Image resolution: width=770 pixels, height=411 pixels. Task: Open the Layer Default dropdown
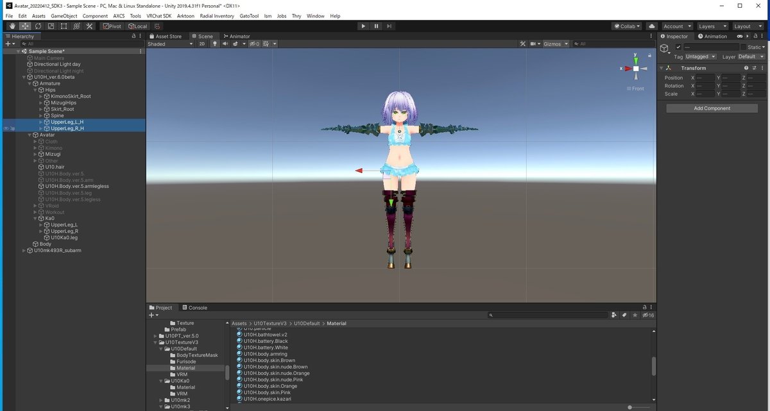coord(751,56)
